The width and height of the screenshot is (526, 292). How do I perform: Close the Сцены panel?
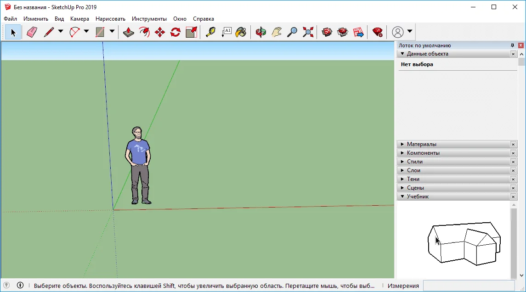[513, 188]
